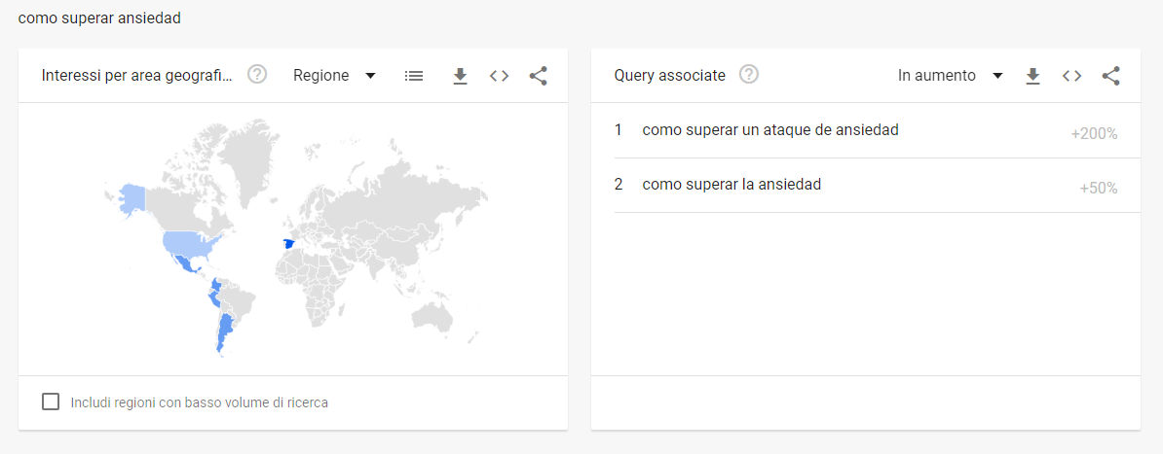The image size is (1163, 454).
Task: Open query 'como superar un ataque de ansiedad'
Action: click(770, 130)
